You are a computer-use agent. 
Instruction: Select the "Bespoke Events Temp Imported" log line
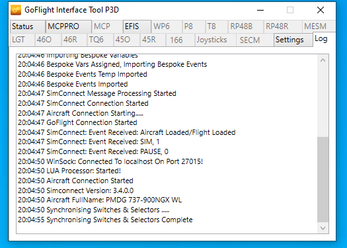[83, 74]
